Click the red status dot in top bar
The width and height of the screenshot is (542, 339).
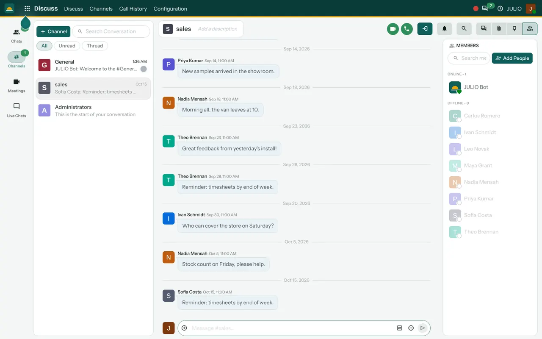click(476, 8)
